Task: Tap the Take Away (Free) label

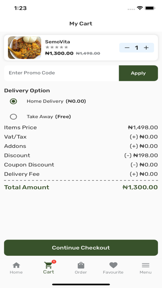Action: pos(49,117)
